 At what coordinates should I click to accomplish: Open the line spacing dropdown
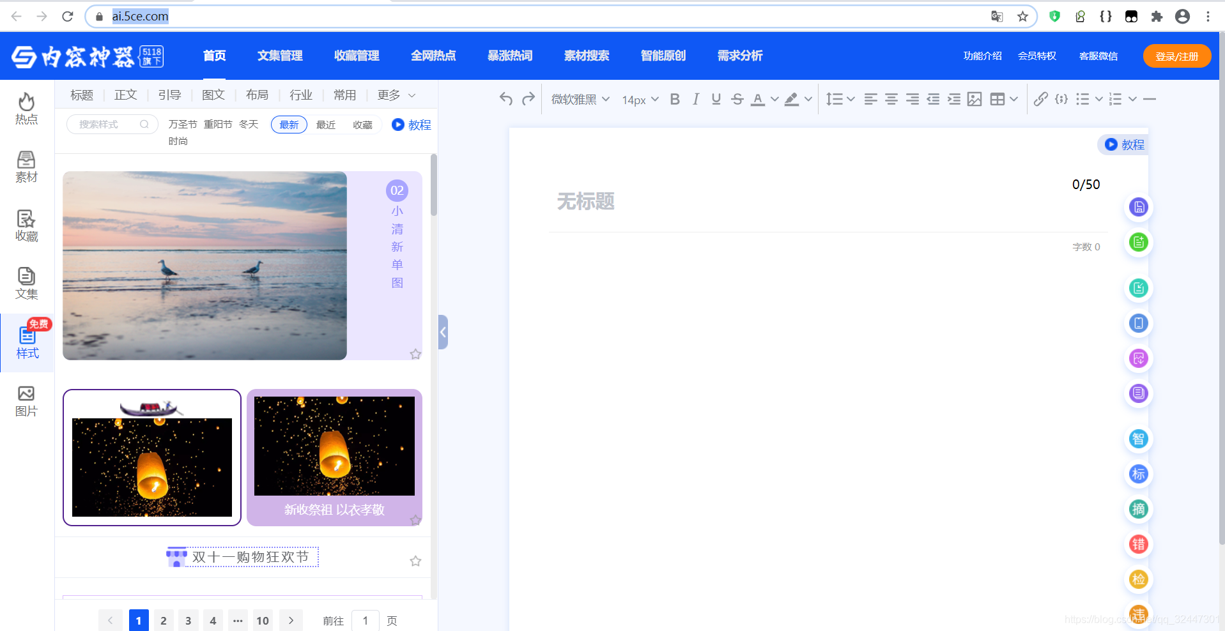click(840, 99)
